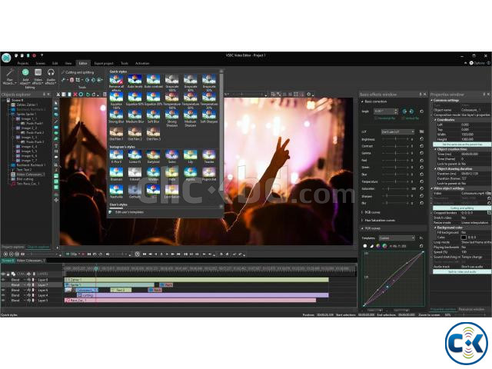Reset the Saturation value with its reset icon
This screenshot has width=492, height=369.
click(x=422, y=188)
